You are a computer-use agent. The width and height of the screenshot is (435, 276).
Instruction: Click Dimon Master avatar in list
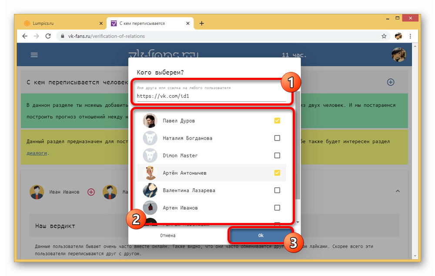coord(150,156)
